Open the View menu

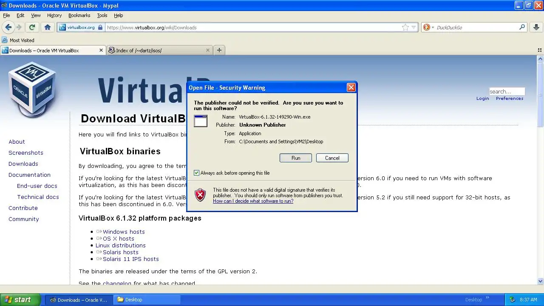(x=36, y=15)
